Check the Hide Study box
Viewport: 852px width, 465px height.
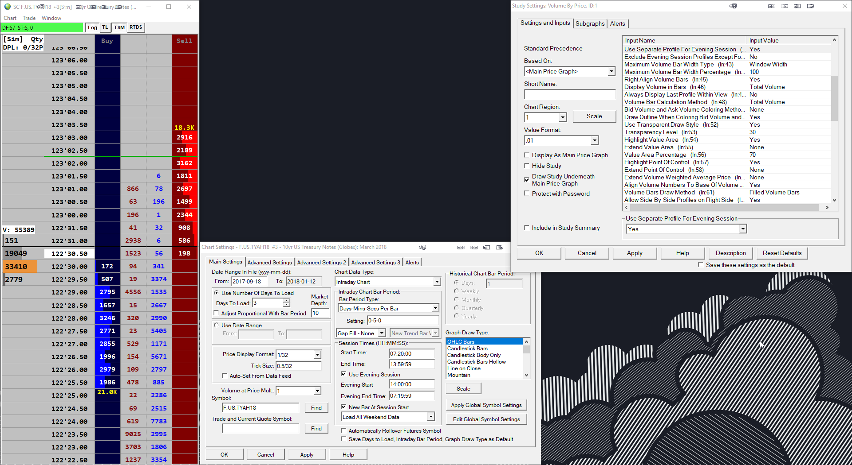click(x=527, y=166)
